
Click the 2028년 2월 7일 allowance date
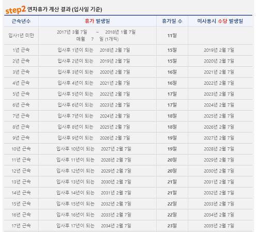click(219, 149)
